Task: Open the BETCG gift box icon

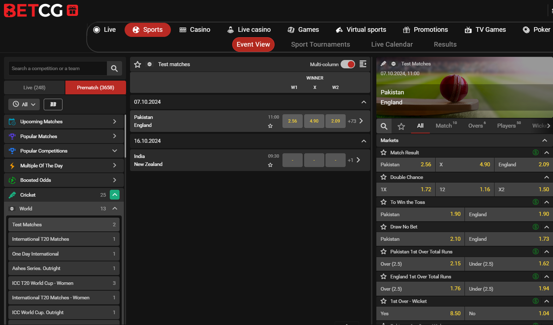Action: [x=72, y=10]
